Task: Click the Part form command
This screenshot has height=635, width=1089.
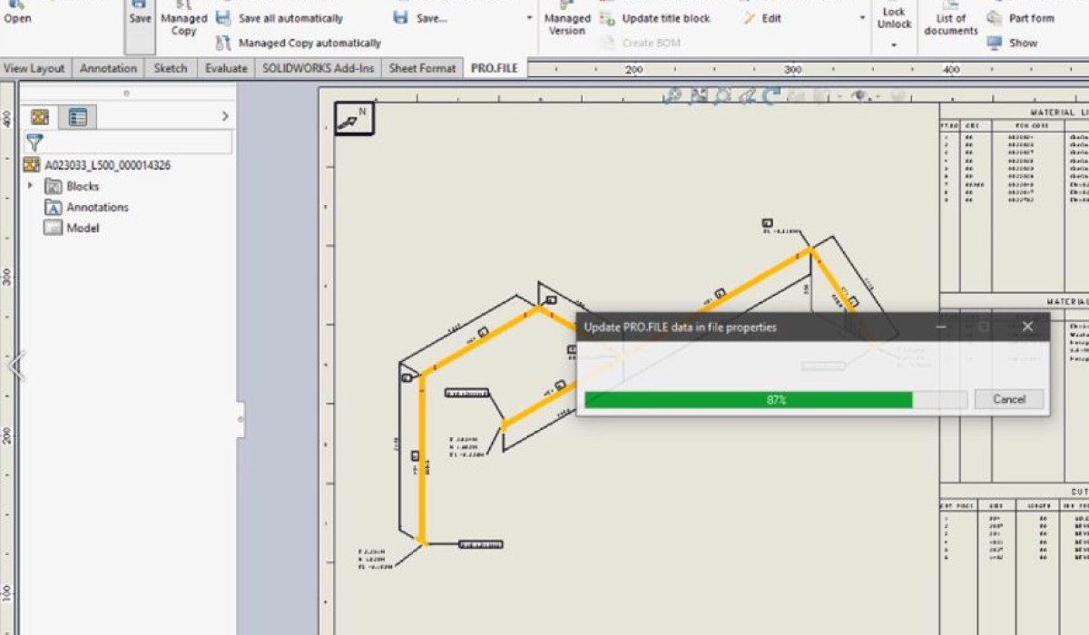Action: (x=1031, y=18)
